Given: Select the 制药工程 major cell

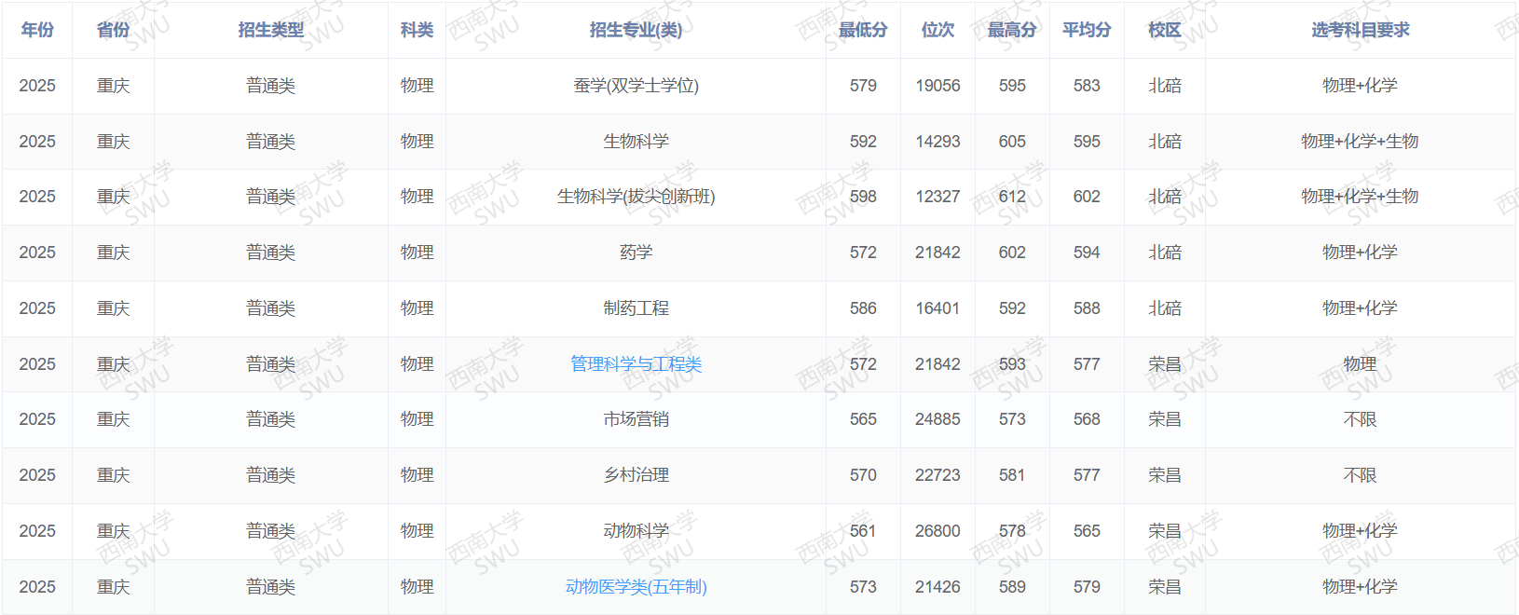Looking at the screenshot, I should (636, 308).
